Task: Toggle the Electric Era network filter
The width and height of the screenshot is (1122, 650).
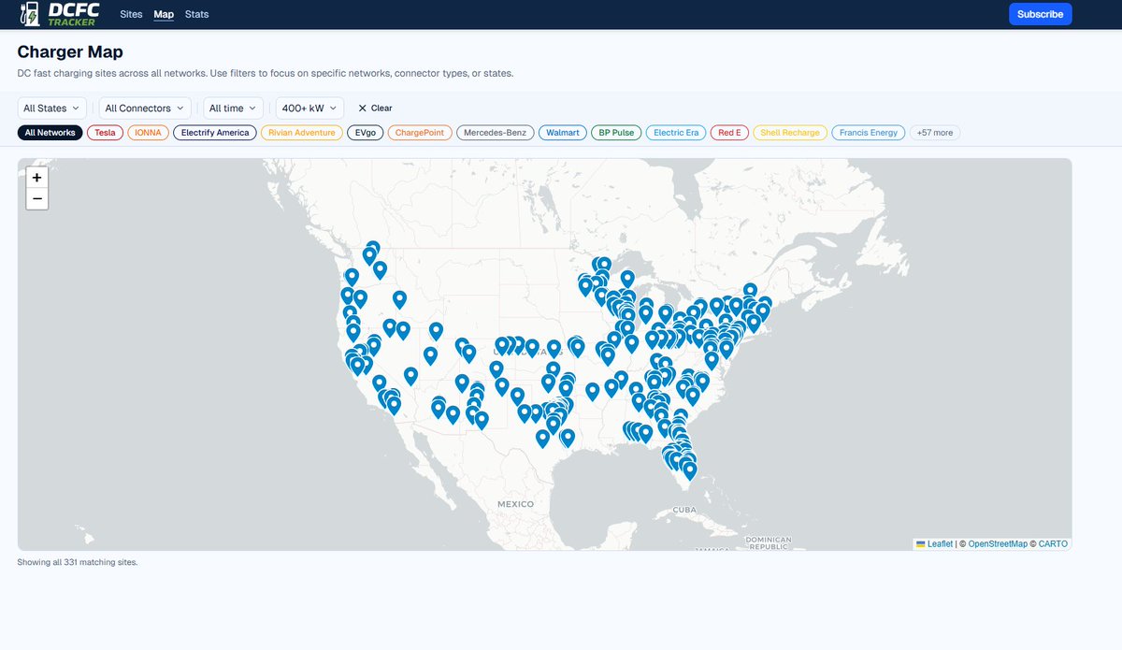Action: point(676,133)
